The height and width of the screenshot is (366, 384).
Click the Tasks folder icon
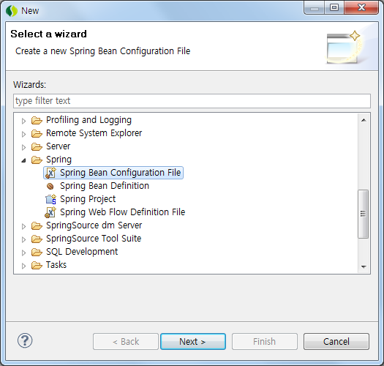click(x=37, y=265)
